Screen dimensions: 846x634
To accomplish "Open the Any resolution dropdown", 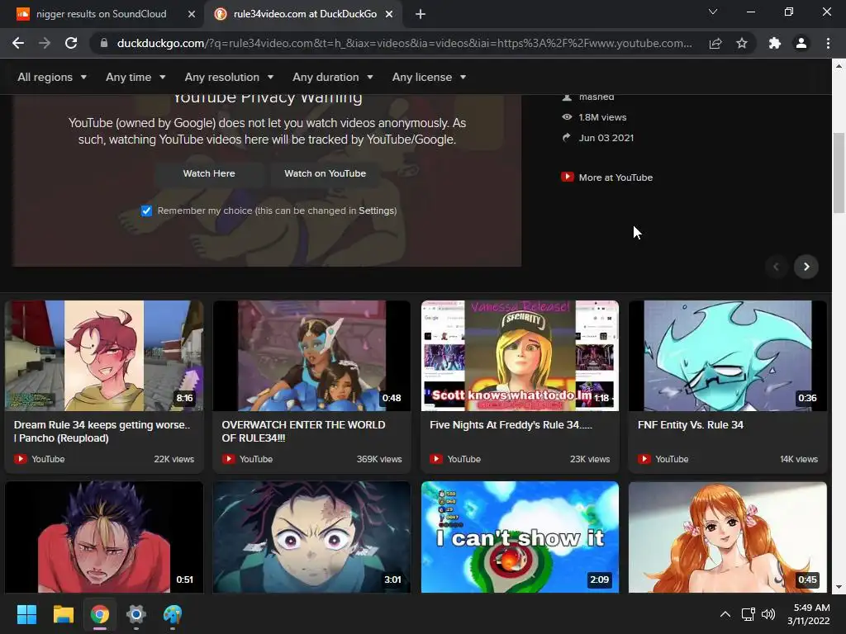I will 229,77.
